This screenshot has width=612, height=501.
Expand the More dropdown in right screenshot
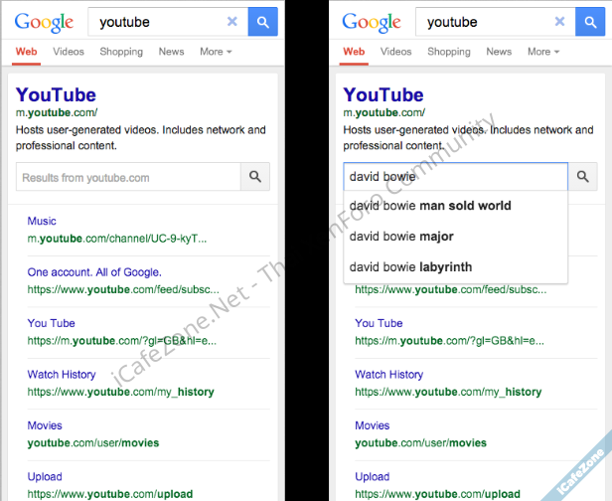[x=545, y=52]
